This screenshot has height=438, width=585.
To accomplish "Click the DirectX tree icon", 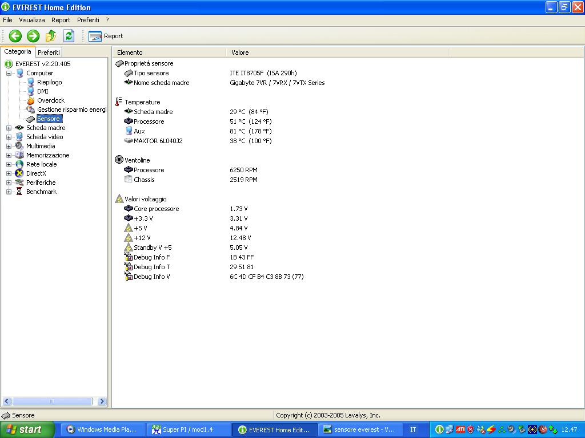I will point(19,173).
